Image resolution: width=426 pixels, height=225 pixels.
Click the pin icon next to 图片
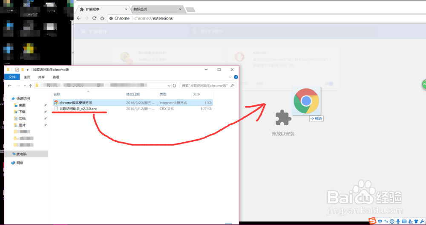point(45,125)
